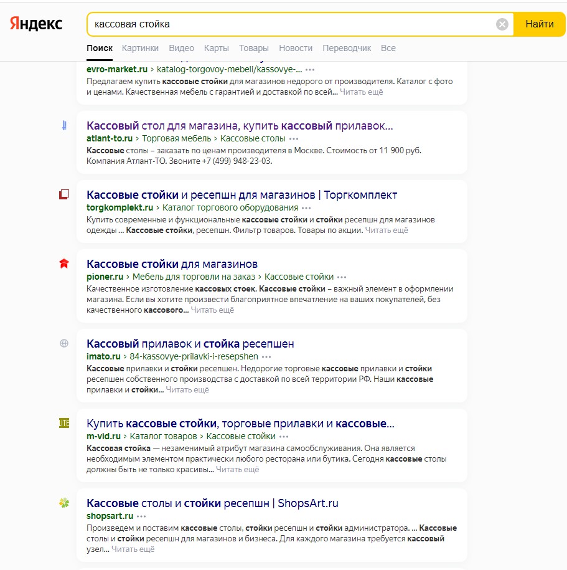Switch to the Видео tab
Screen dimensions: 567x570
coord(181,48)
